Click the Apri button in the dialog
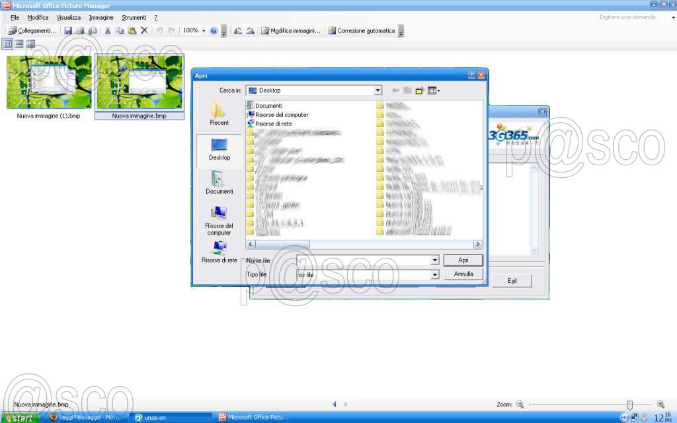The image size is (677, 423). pos(463,260)
